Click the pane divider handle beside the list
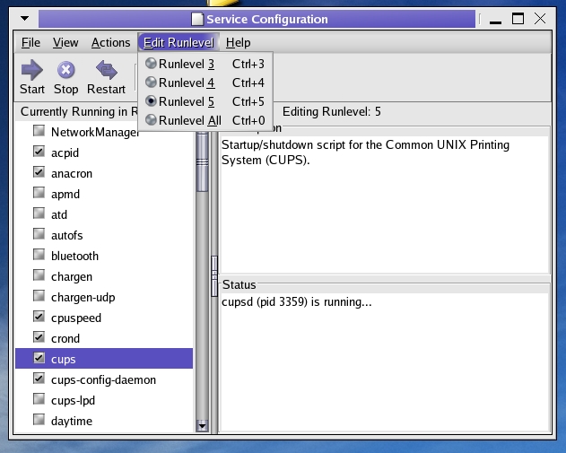The image size is (566, 453). (x=213, y=267)
